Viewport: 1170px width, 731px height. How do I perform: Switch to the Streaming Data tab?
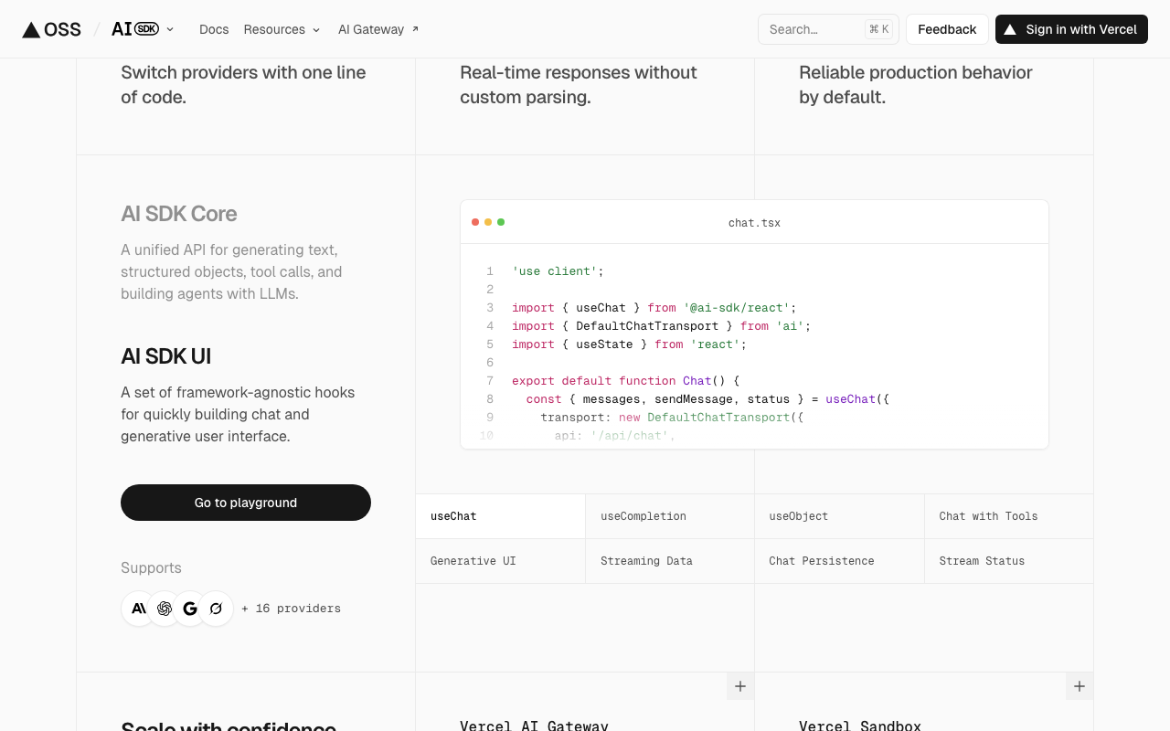(670, 561)
